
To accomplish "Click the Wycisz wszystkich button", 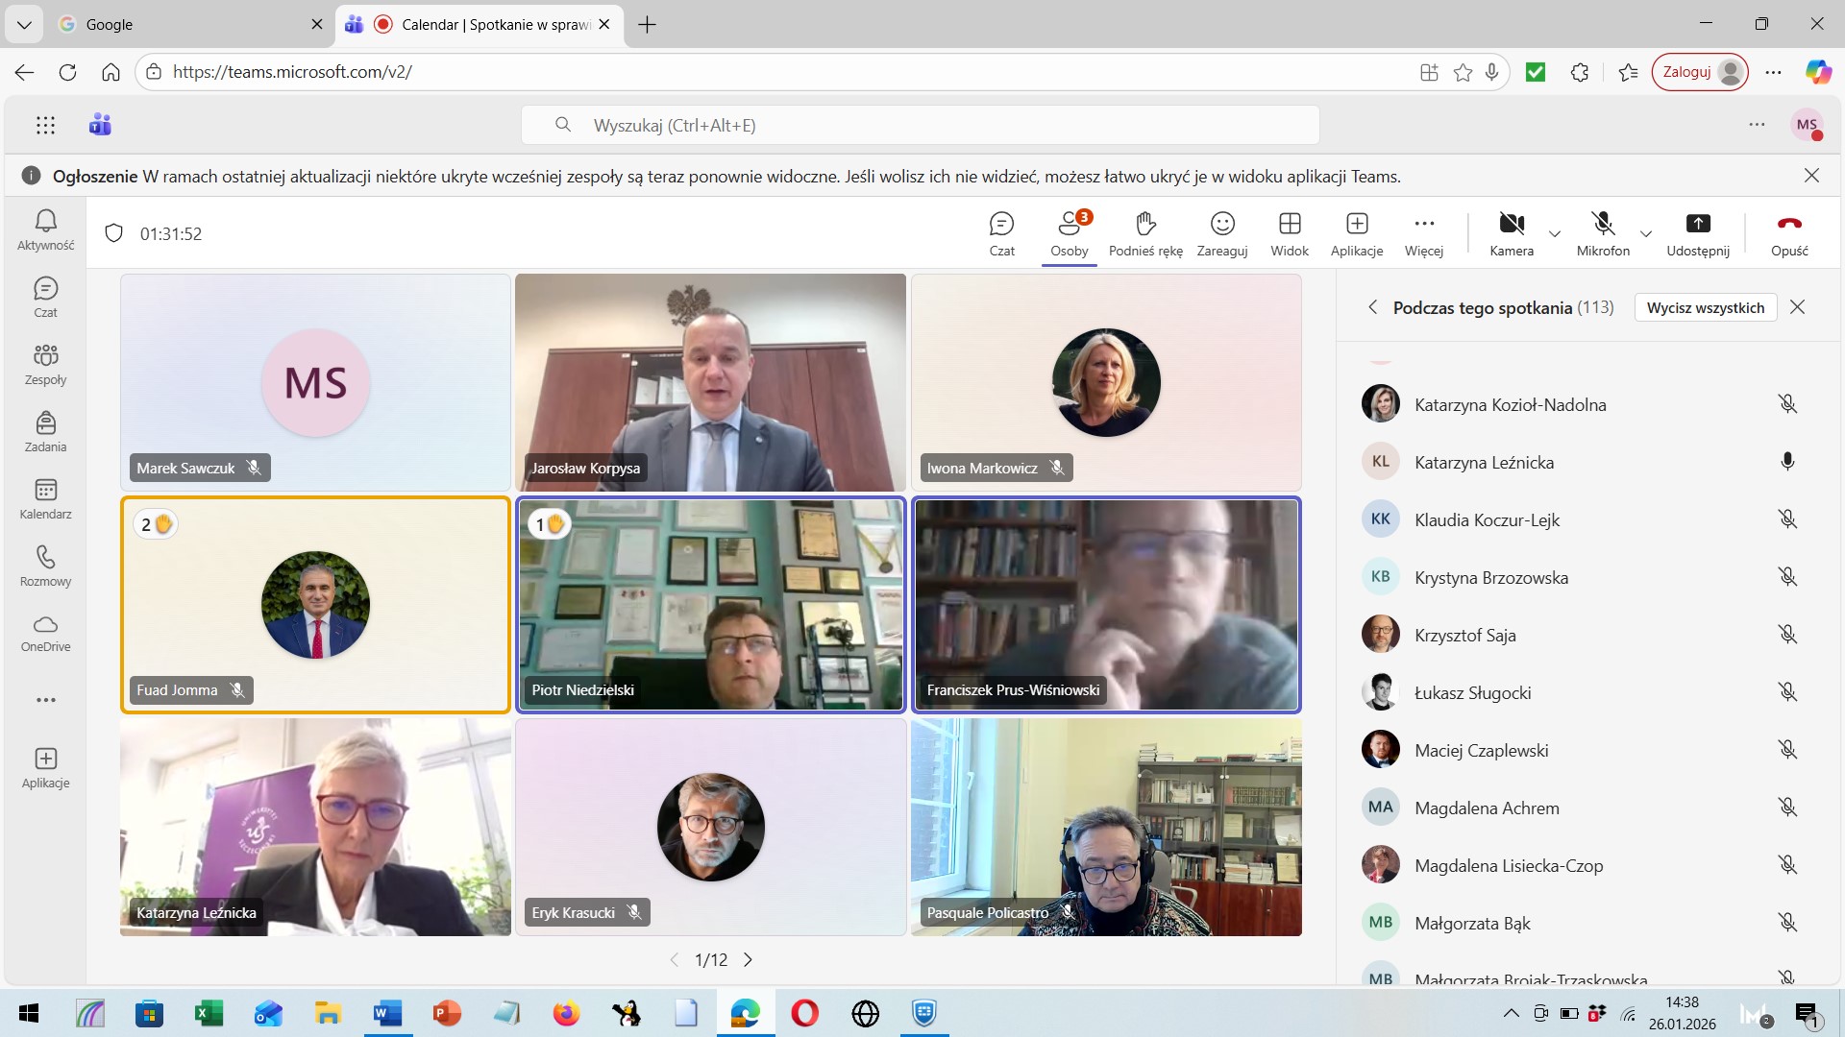I will pos(1705,307).
